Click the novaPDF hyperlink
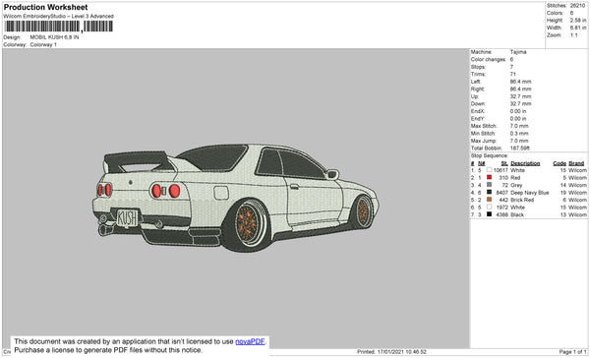Screen dimensions: 590x358 point(250,341)
